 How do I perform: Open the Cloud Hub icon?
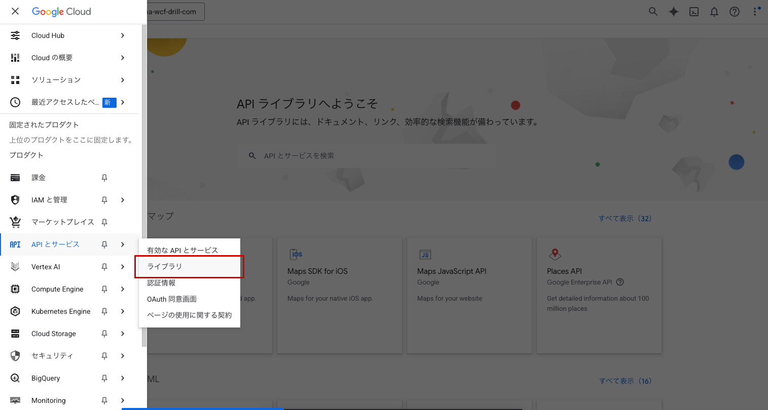(15, 35)
